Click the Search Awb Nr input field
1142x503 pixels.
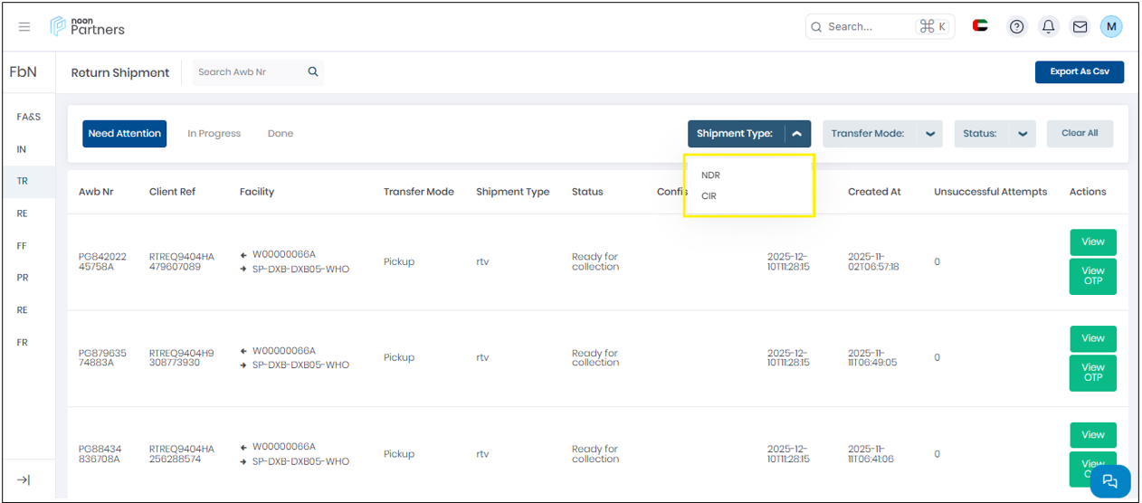[248, 72]
